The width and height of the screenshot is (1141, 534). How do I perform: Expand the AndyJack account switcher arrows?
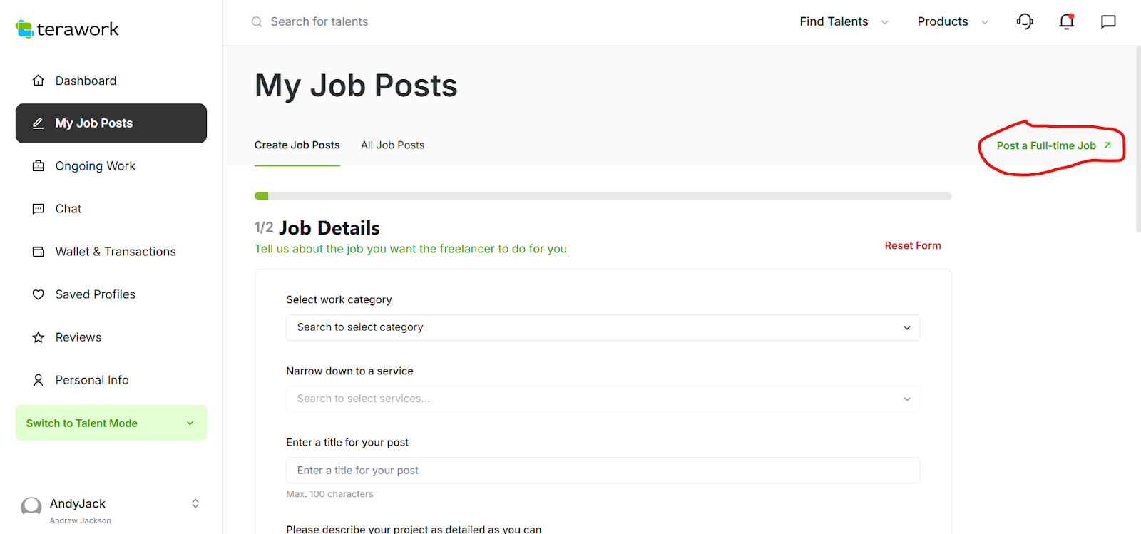tap(195, 503)
